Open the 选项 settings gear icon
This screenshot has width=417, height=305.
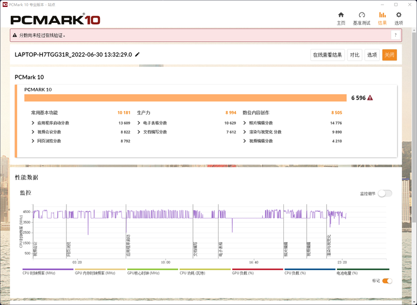(x=399, y=15)
